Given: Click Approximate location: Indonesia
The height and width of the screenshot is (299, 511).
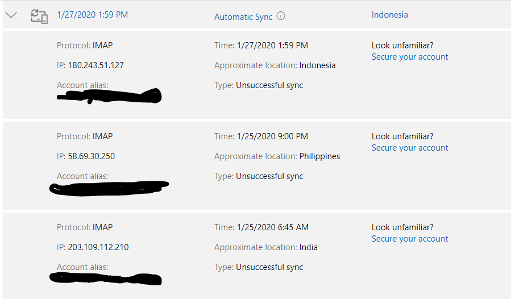Looking at the screenshot, I should (x=275, y=65).
